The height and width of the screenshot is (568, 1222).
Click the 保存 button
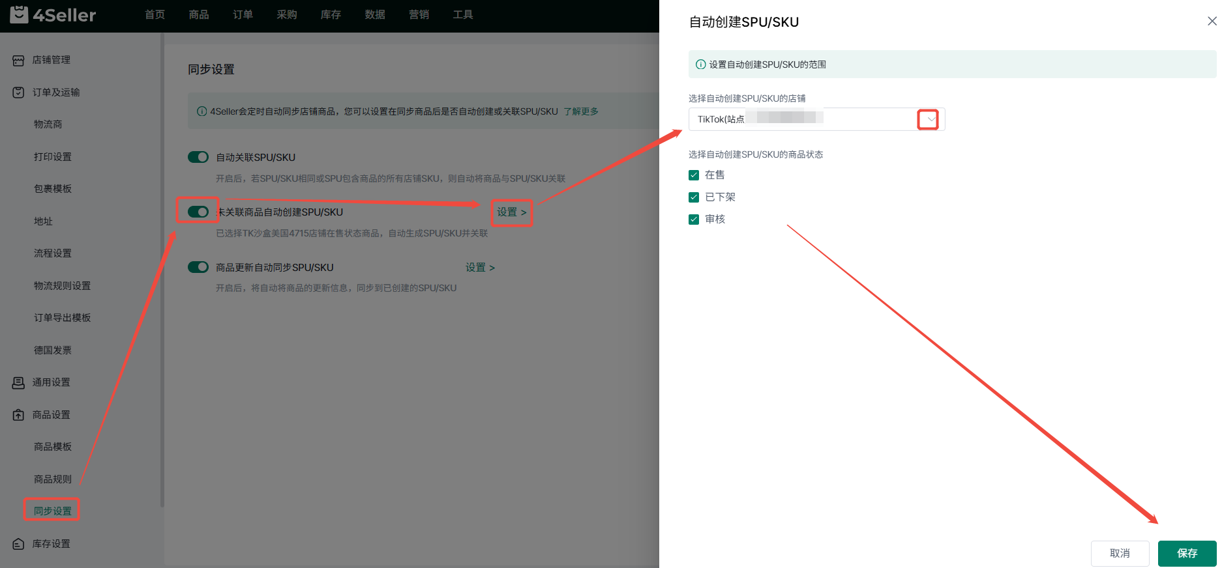click(1187, 553)
